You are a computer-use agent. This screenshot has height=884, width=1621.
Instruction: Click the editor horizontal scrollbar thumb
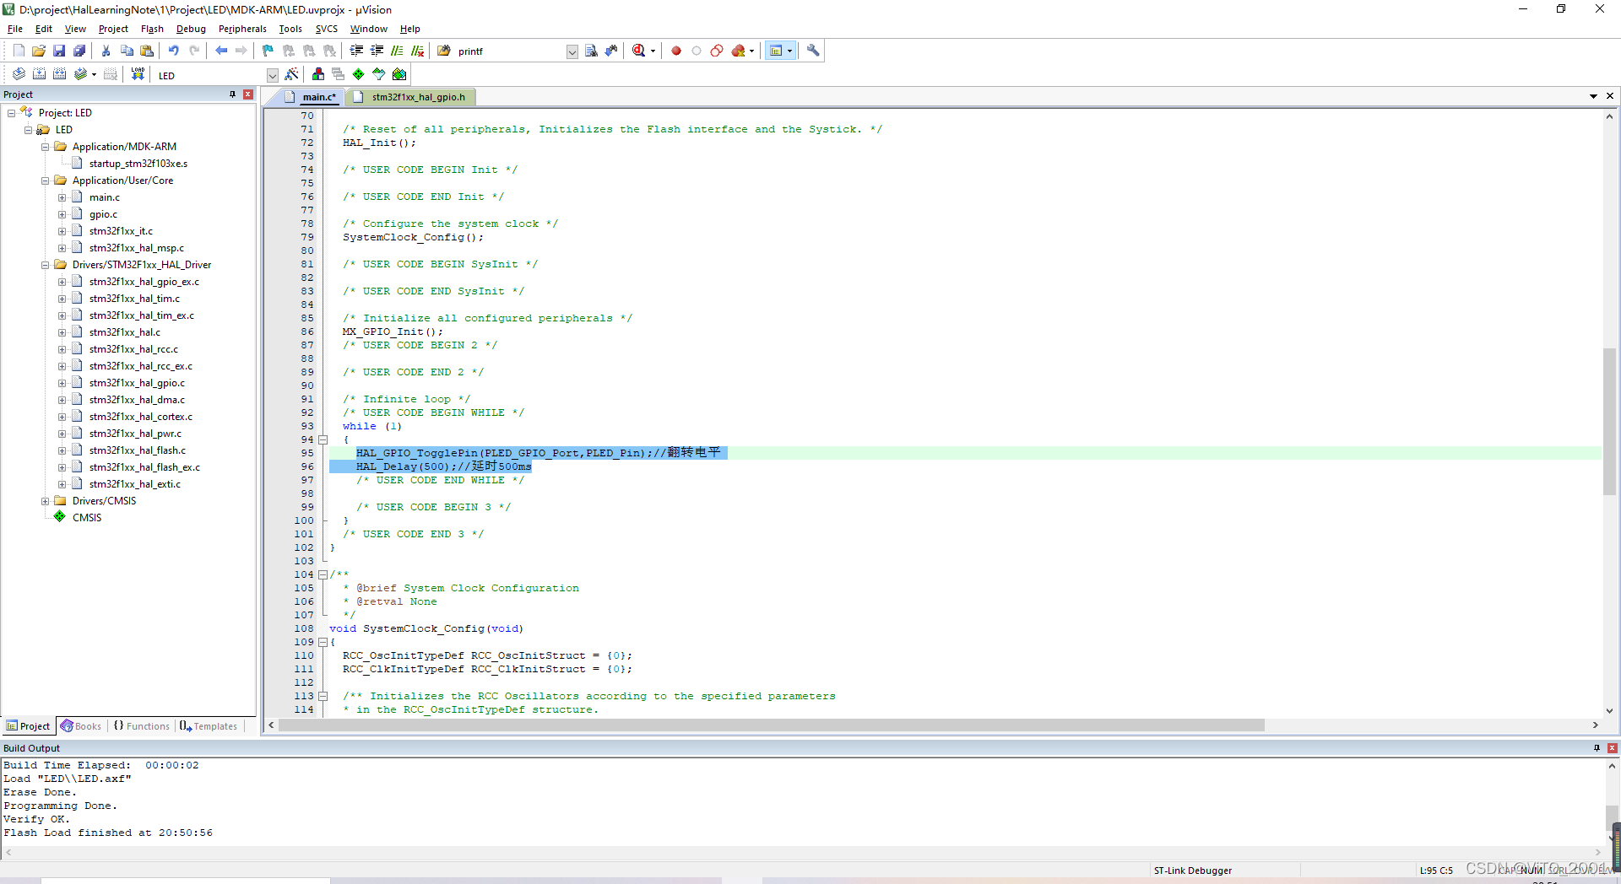771,725
